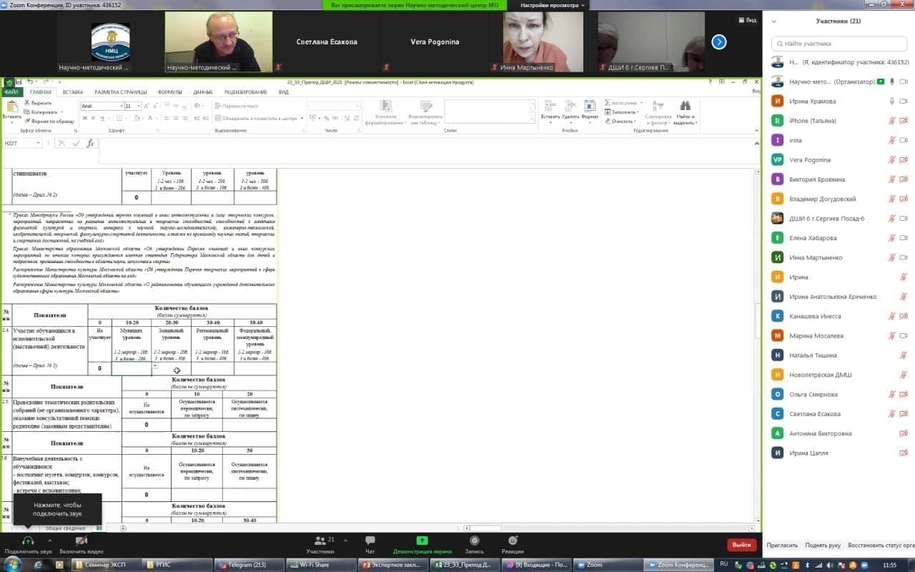Leave the meeting with Выйти button
This screenshot has height=572, width=915.
[x=742, y=545]
